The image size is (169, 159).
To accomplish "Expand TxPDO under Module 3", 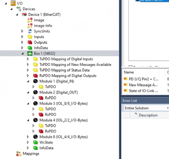I will coord(33,109).
